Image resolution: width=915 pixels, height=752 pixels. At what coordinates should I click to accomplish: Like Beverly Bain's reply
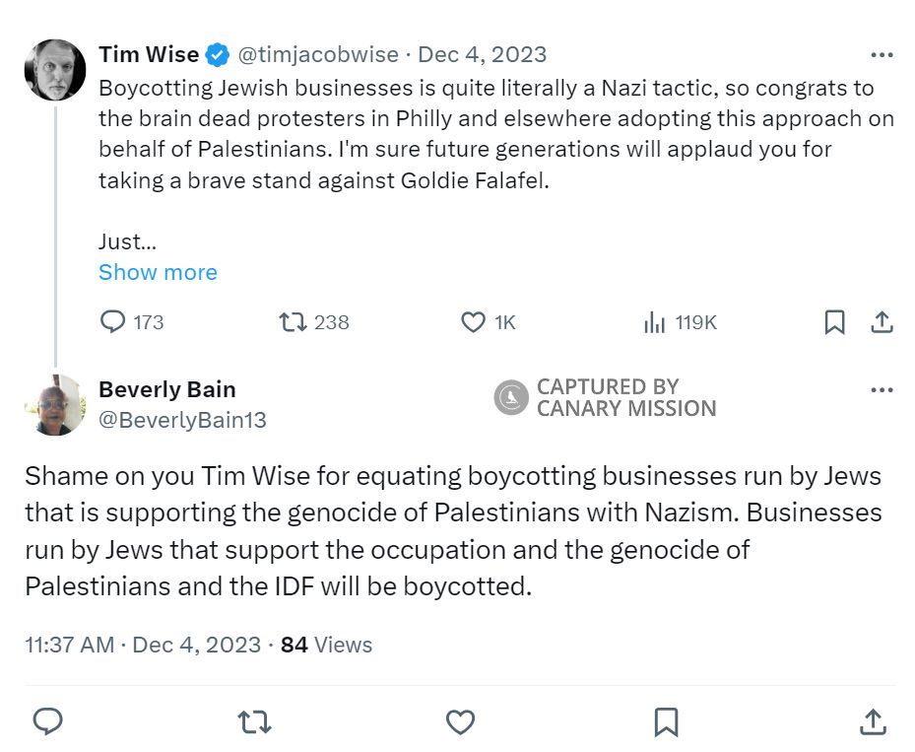tap(460, 721)
